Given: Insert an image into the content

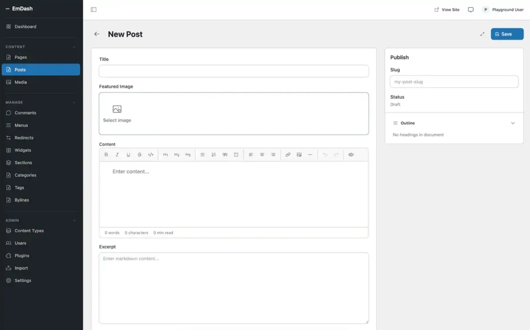Looking at the screenshot, I should [x=299, y=154].
